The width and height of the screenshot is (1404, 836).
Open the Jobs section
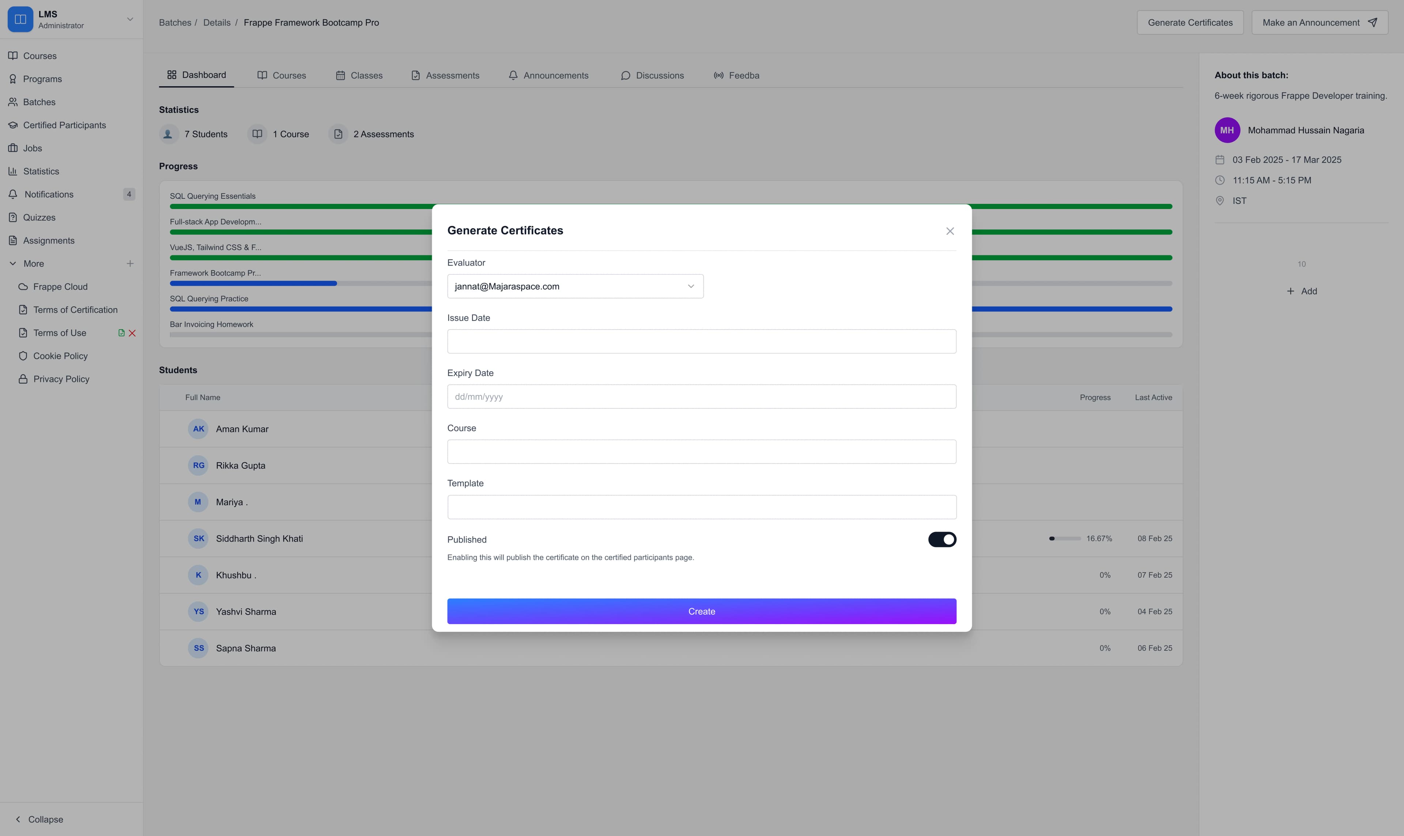pyautogui.click(x=33, y=148)
